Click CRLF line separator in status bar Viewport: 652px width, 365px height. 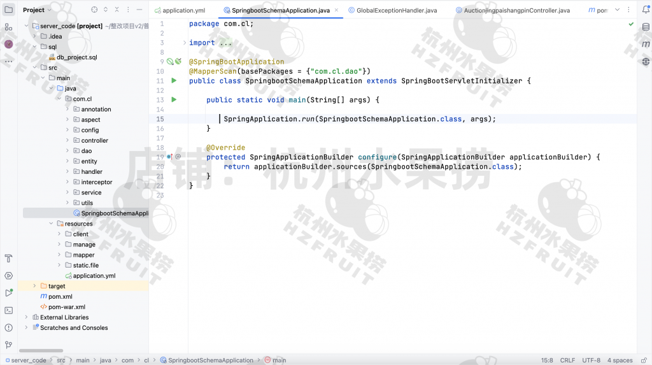coord(567,361)
